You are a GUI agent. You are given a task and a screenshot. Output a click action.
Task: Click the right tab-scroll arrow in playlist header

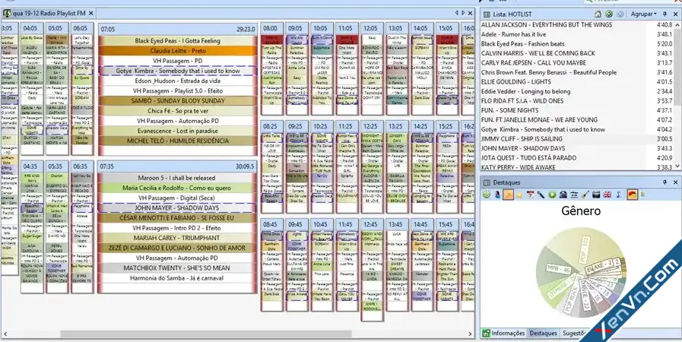click(x=463, y=13)
